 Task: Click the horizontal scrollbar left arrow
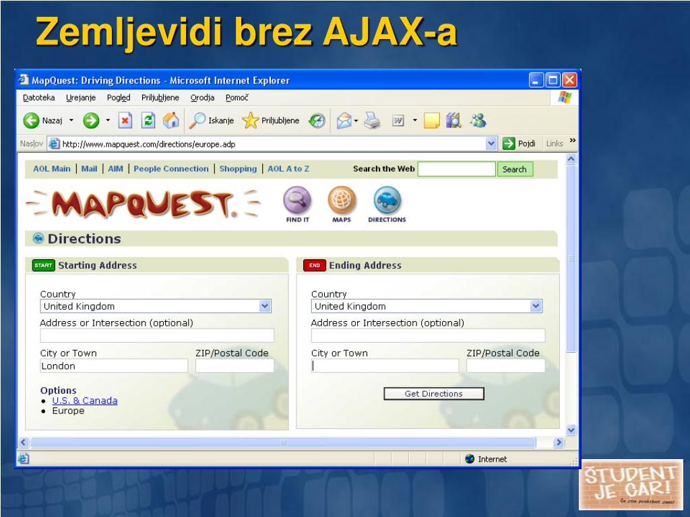[24, 442]
